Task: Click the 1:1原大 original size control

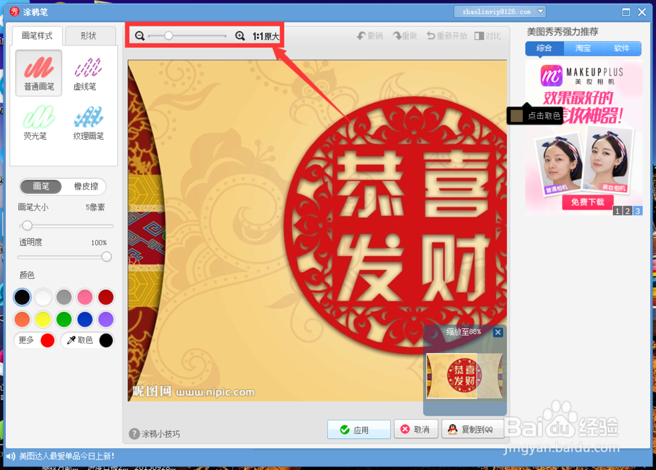Action: 267,36
